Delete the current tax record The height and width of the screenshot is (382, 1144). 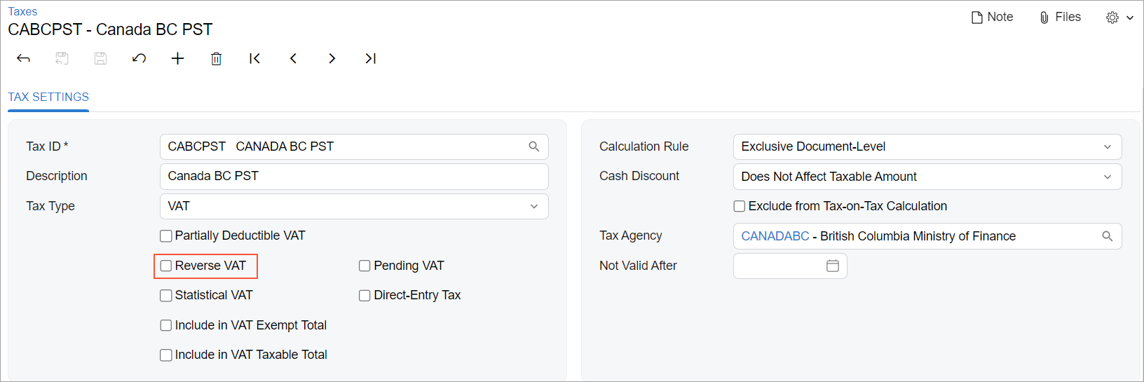pyautogui.click(x=216, y=59)
